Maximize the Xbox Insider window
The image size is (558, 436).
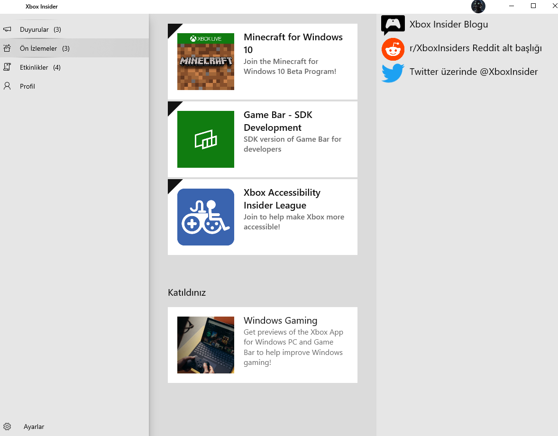tap(533, 6)
